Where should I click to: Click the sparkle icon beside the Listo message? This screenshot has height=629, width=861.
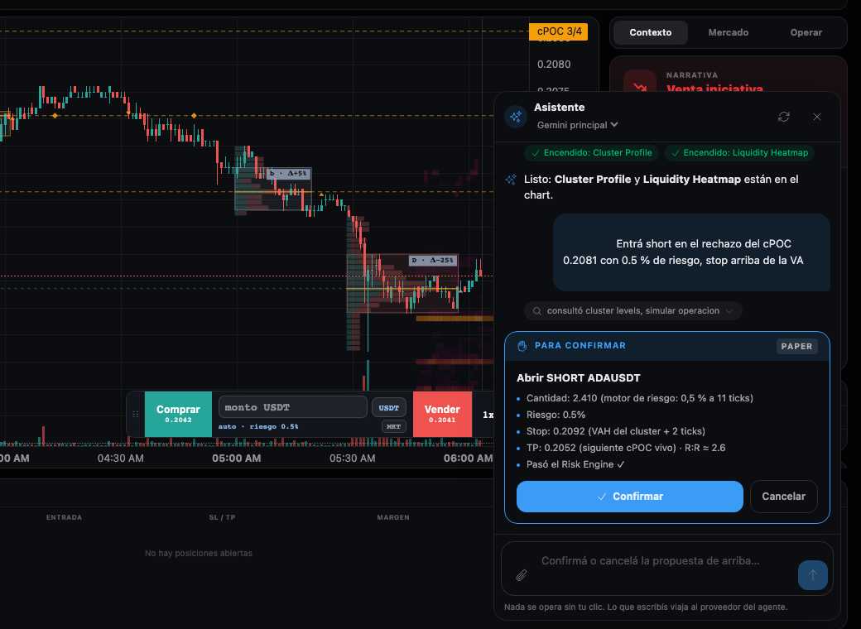(512, 180)
